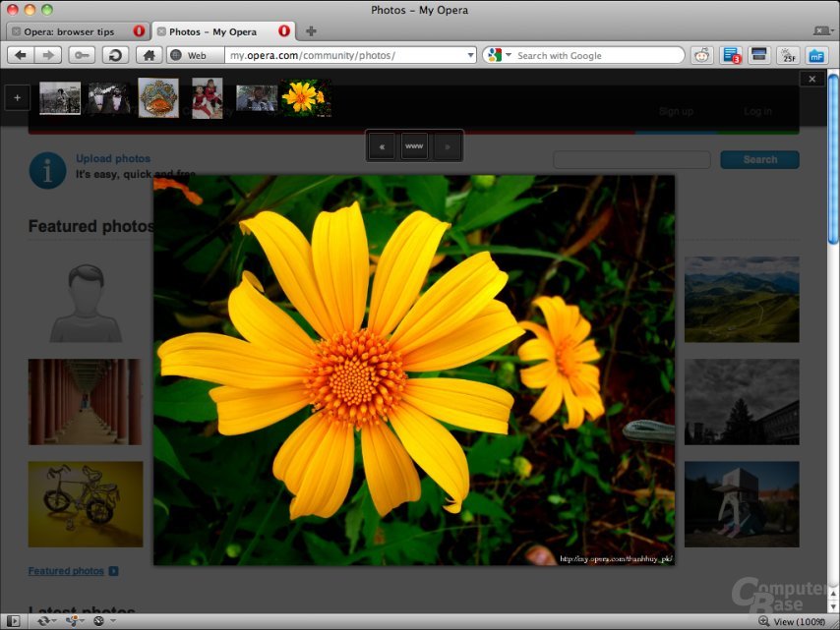Select the two men portrait thumbnail
The width and height of the screenshot is (840, 630).
click(109, 98)
